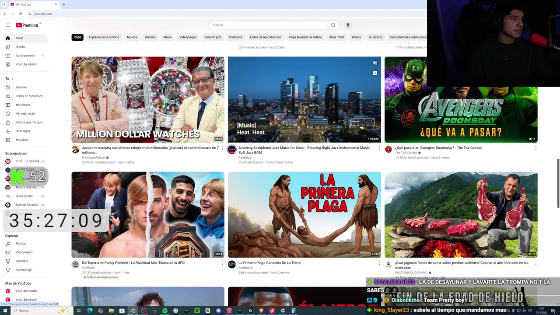
Task: Toggle subtitles on jazz video preview
Action: coord(375,73)
